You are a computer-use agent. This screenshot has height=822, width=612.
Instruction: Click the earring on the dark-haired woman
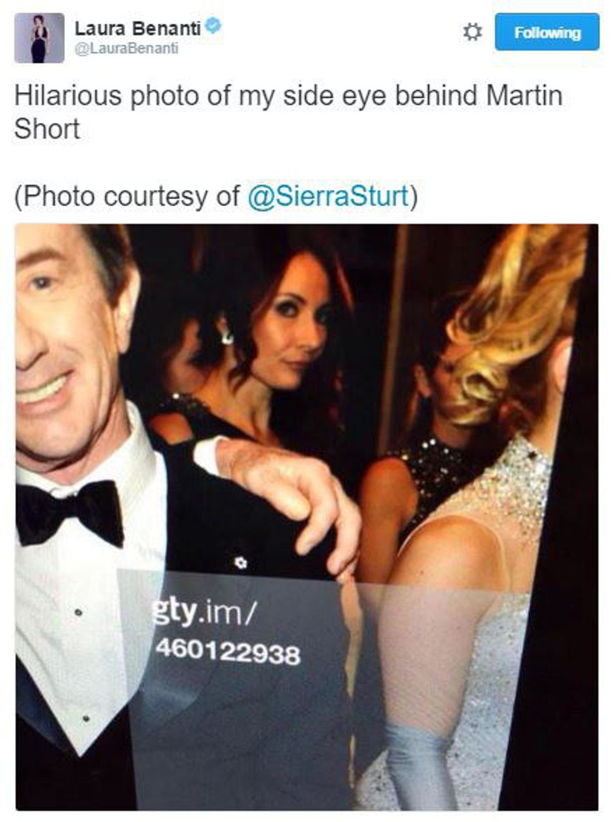pyautogui.click(x=226, y=335)
